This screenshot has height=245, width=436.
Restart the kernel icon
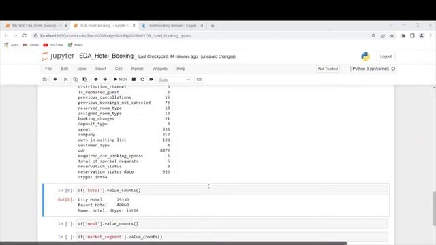(x=142, y=80)
